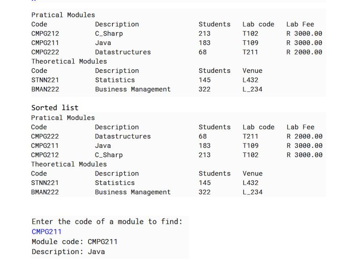Select the 'Sorted list' heading

[x=55, y=107]
